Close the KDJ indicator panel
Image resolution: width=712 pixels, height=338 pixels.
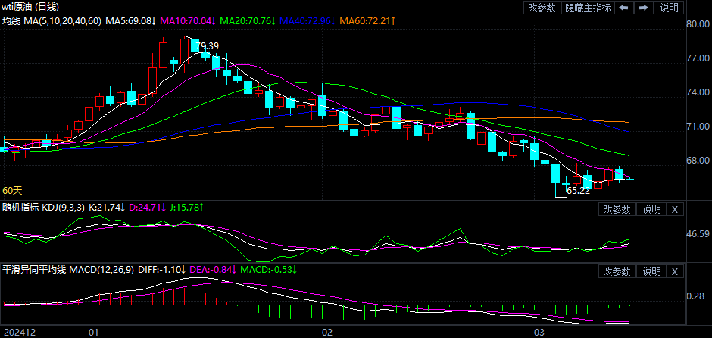[675, 209]
